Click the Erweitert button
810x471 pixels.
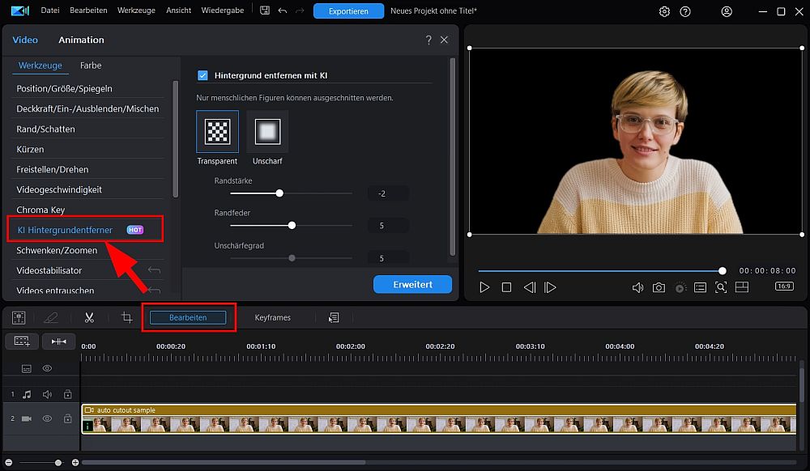click(x=412, y=284)
